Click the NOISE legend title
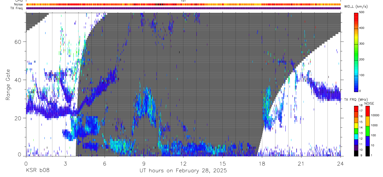Image resolution: width=383 pixels, height=177 pixels. click(369, 103)
